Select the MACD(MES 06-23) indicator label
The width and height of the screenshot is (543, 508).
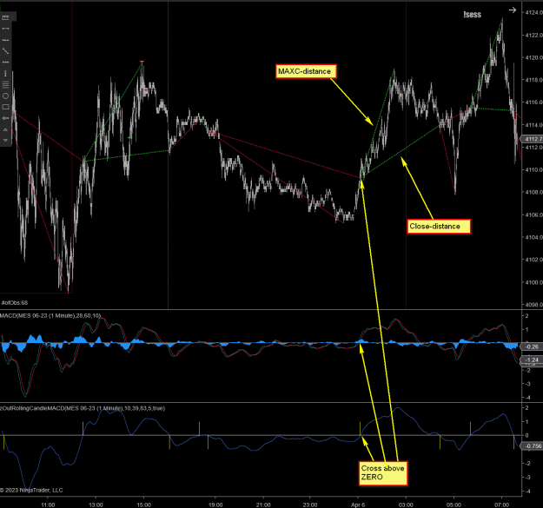coord(50,315)
